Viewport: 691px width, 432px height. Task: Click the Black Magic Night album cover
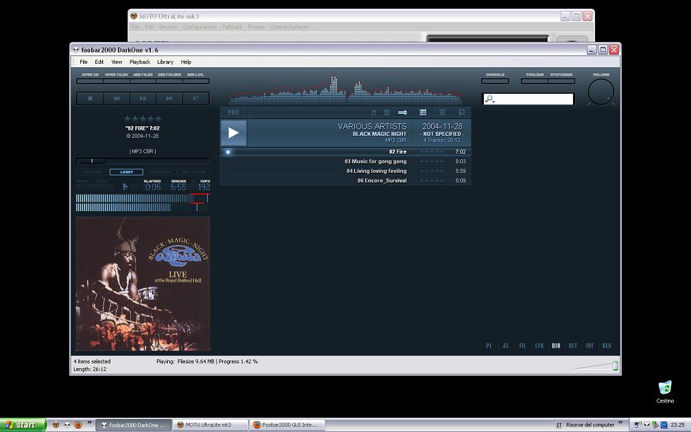pos(143,284)
